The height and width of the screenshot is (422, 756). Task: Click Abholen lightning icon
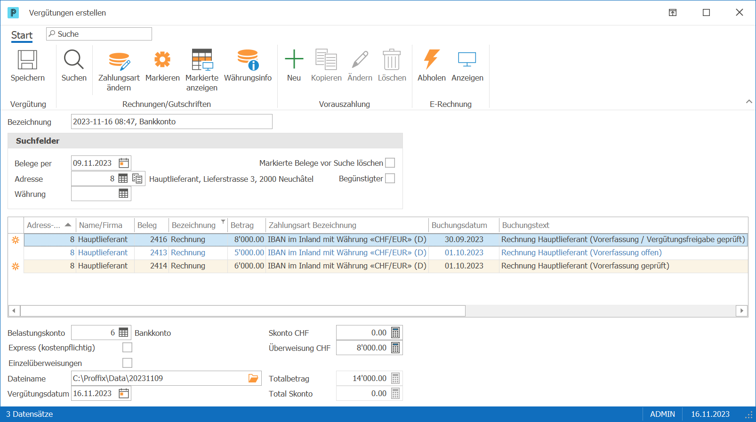[431, 60]
